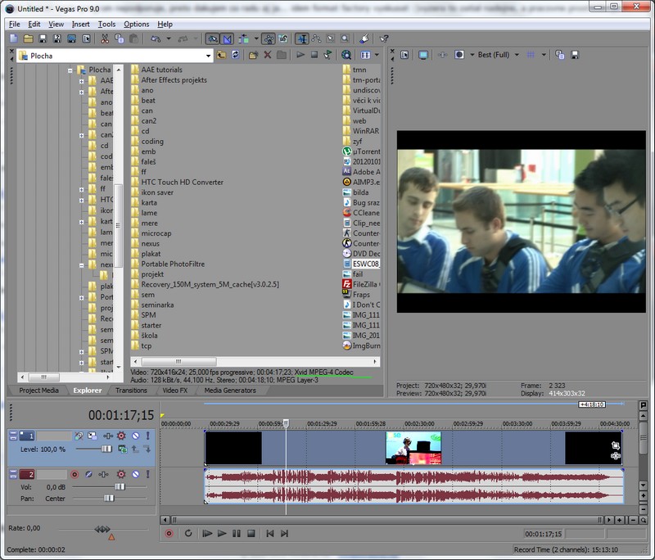Image resolution: width=655 pixels, height=560 pixels.
Task: Click the Cut scissors icon in toolbar
Action: click(105, 38)
